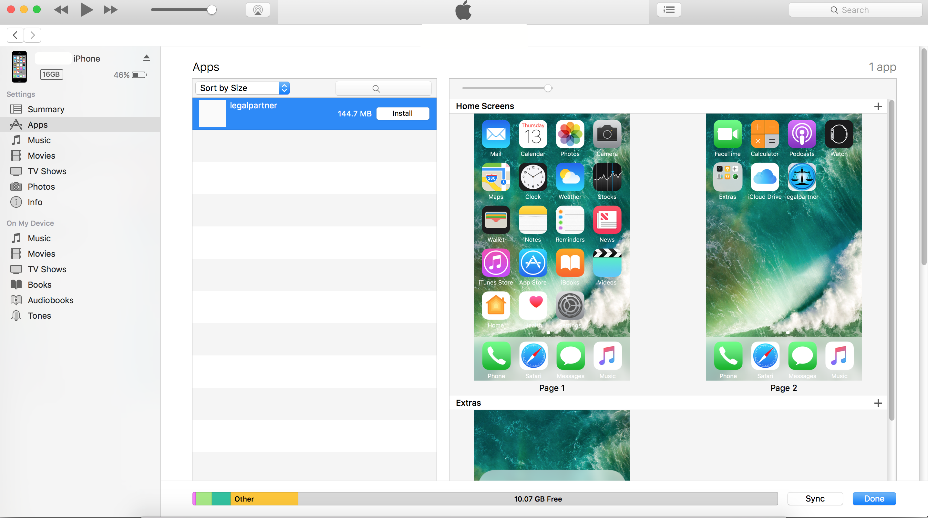Click the legalpartner app icon on Page 2

click(801, 177)
